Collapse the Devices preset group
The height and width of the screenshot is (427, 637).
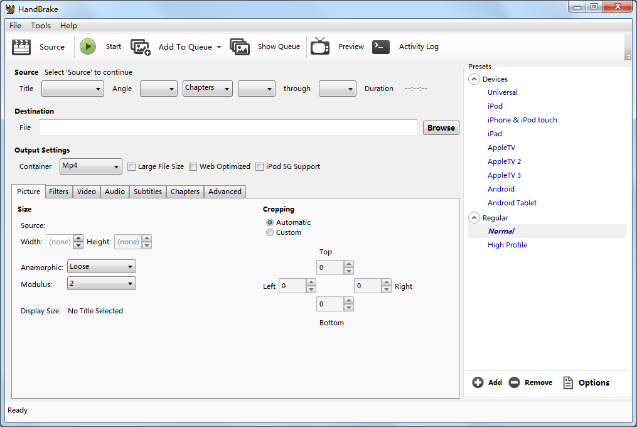tap(474, 79)
